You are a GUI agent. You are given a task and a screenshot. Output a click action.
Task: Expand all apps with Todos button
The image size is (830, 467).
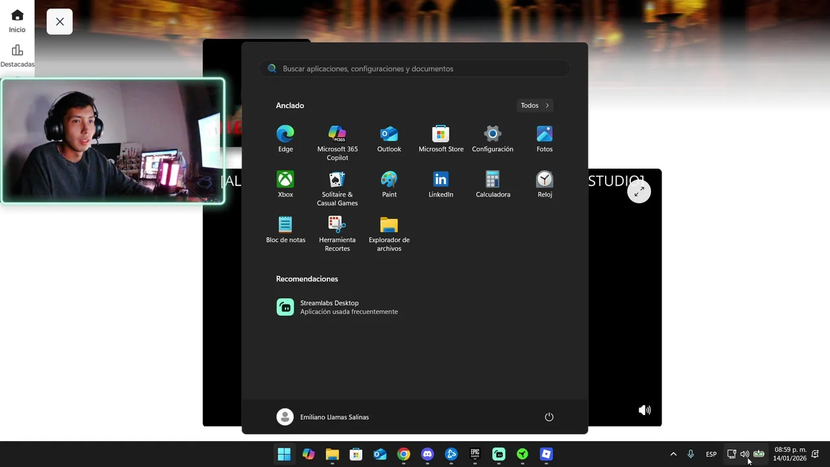535,105
